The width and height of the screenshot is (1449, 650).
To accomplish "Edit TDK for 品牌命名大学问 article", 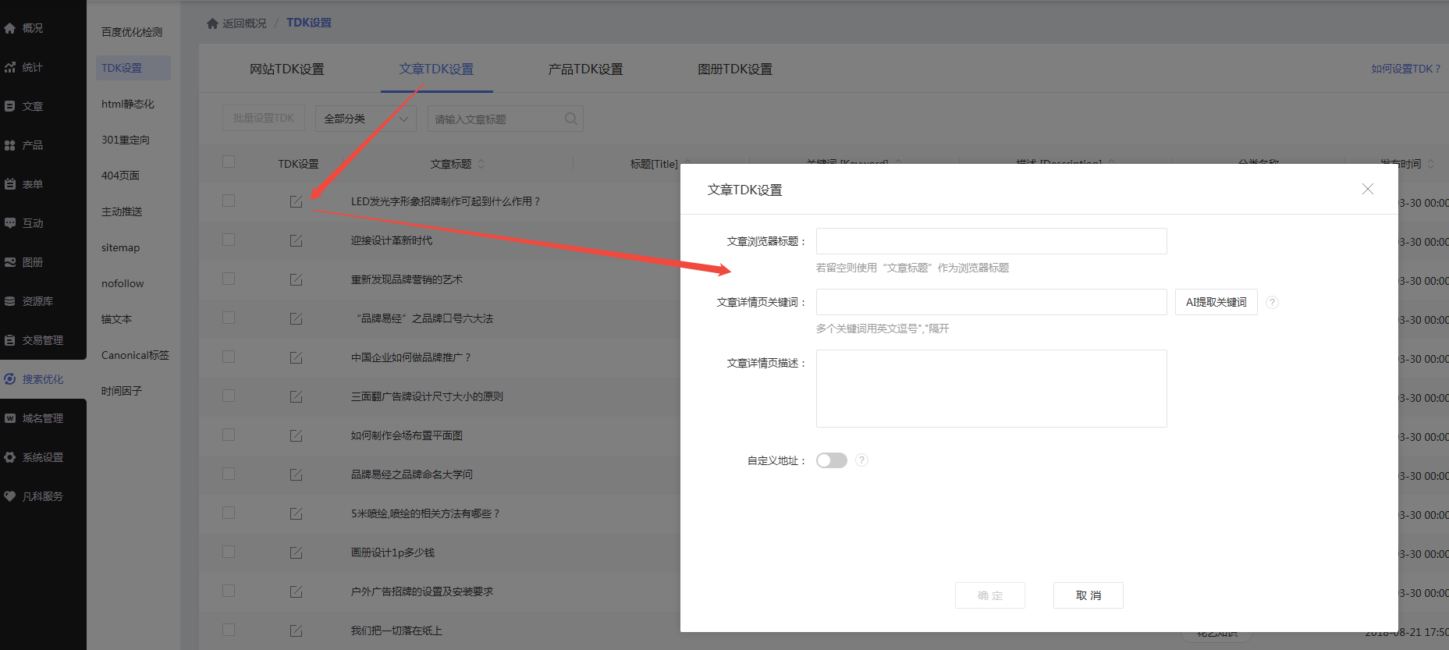I will pos(297,474).
